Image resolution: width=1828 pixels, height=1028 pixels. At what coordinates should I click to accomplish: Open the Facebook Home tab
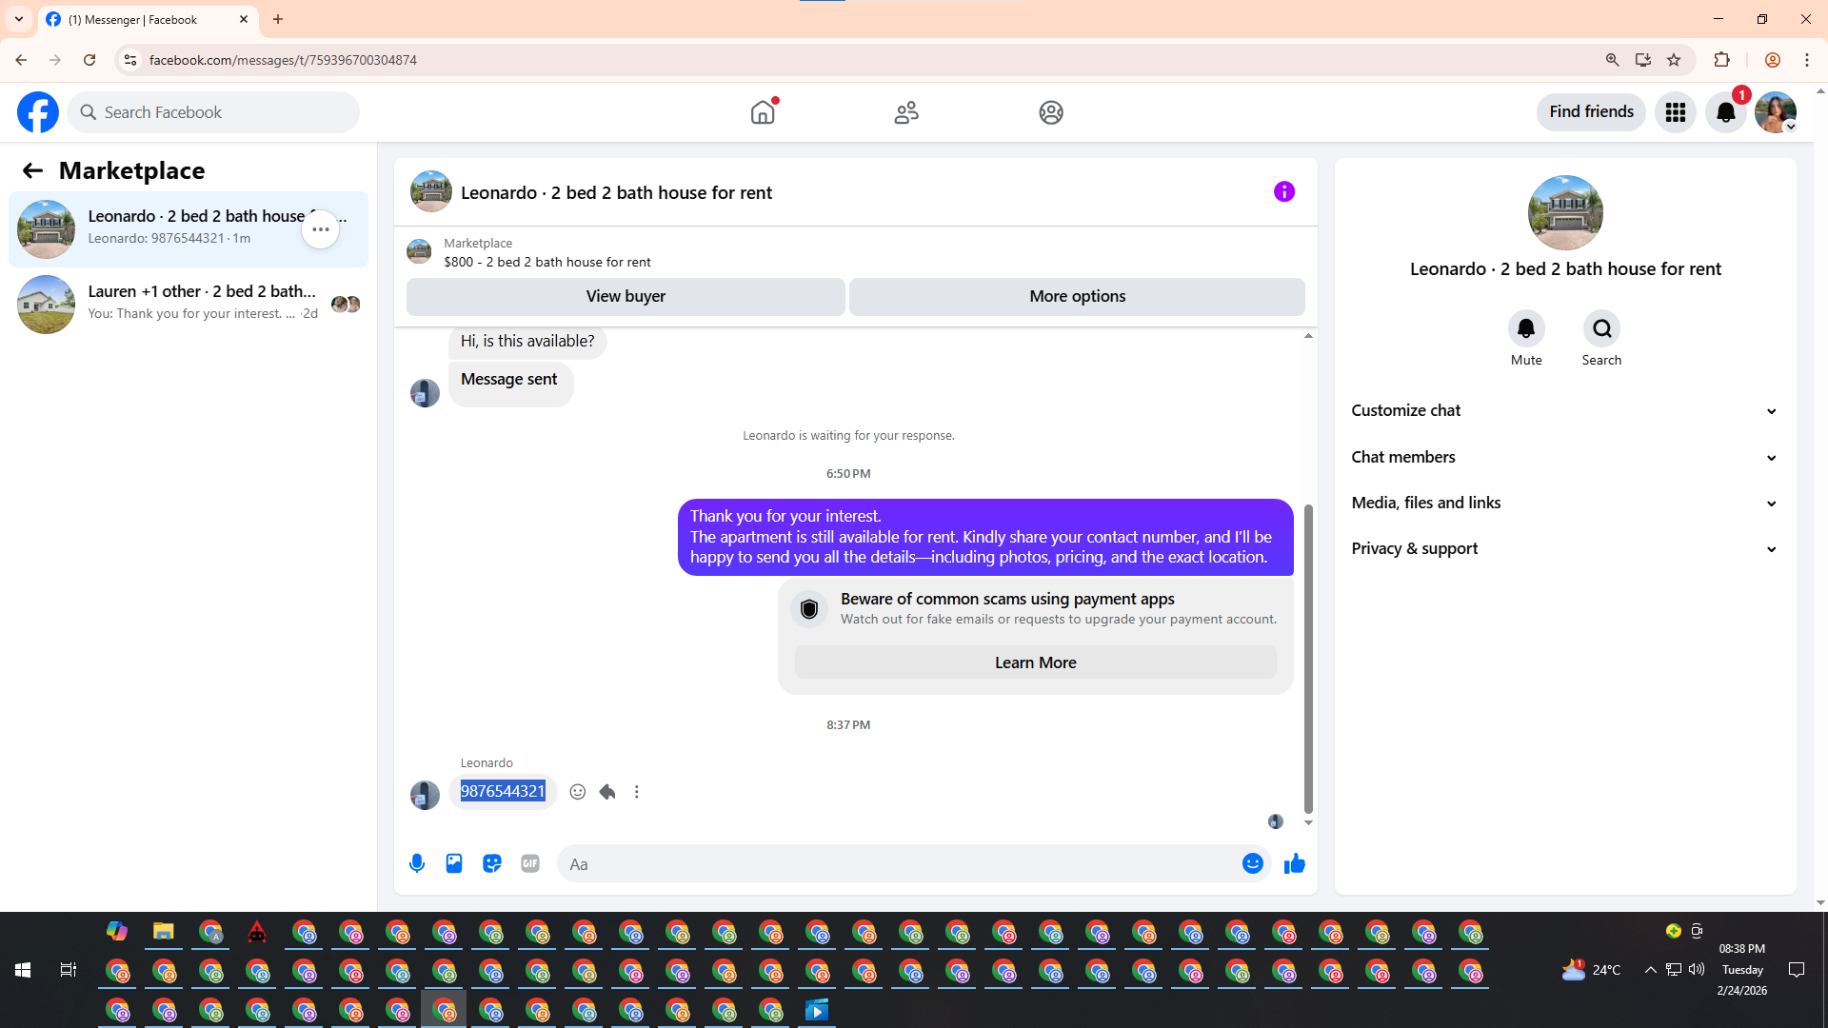click(763, 112)
